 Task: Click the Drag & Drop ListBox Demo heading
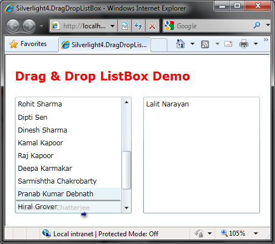click(103, 76)
